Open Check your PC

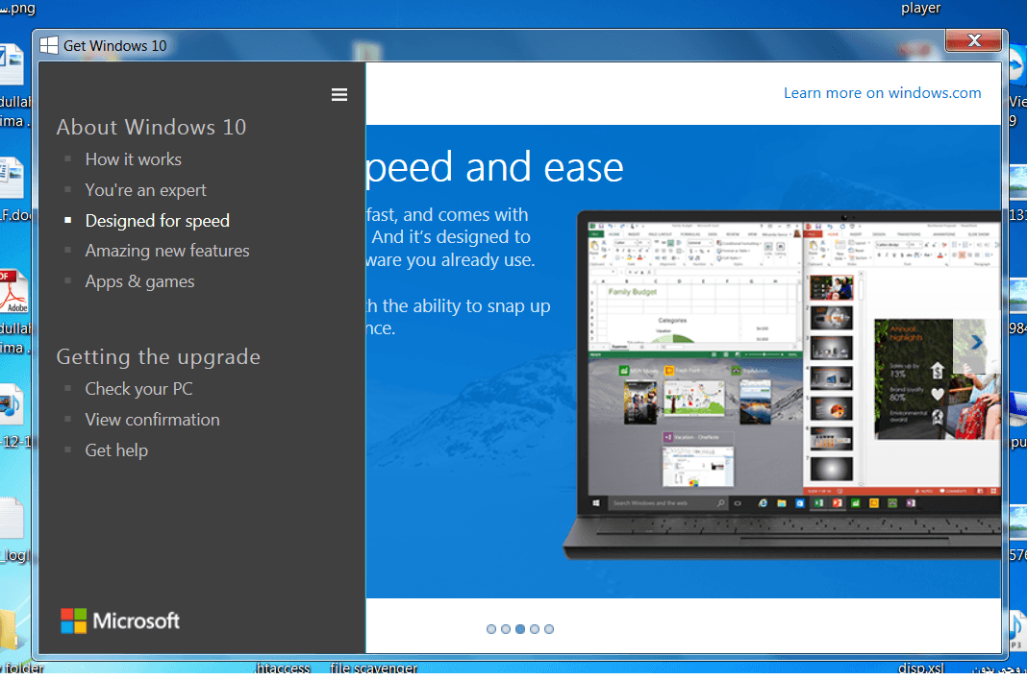(x=138, y=389)
